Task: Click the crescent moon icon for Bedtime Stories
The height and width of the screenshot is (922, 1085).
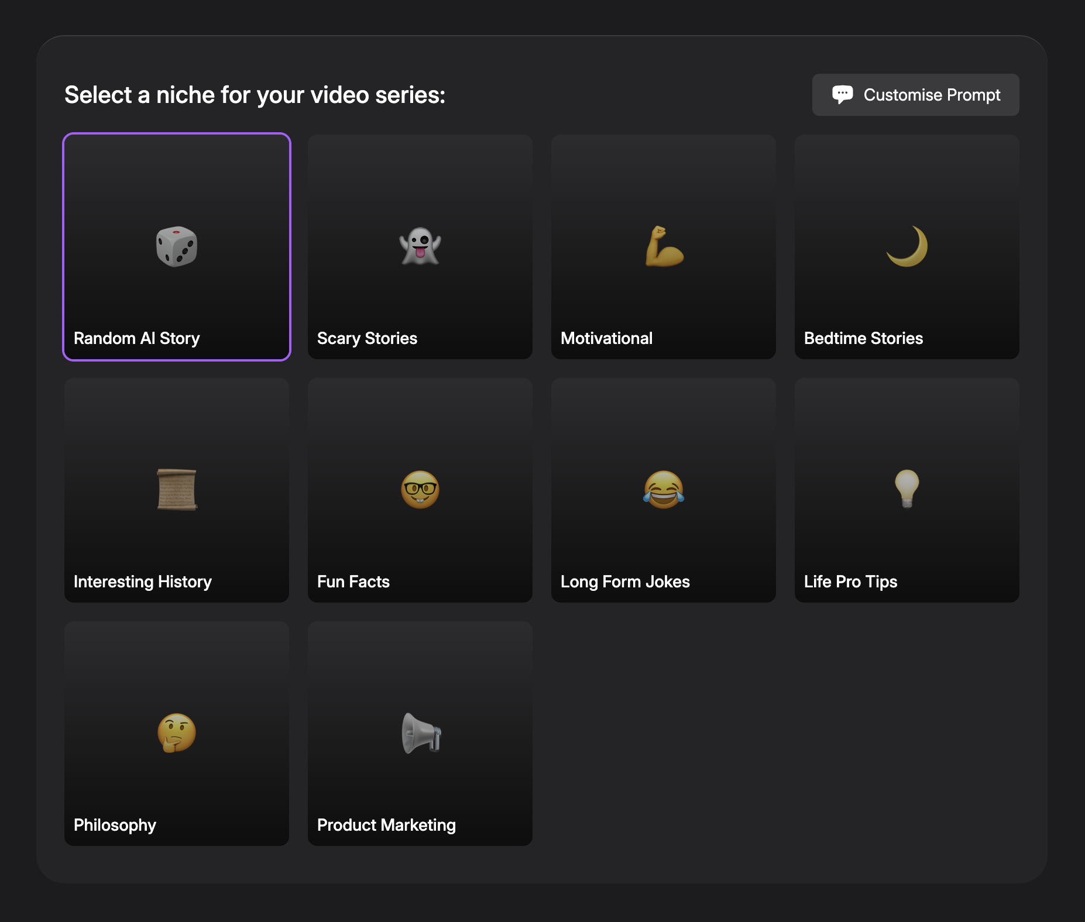Action: pyautogui.click(x=907, y=246)
